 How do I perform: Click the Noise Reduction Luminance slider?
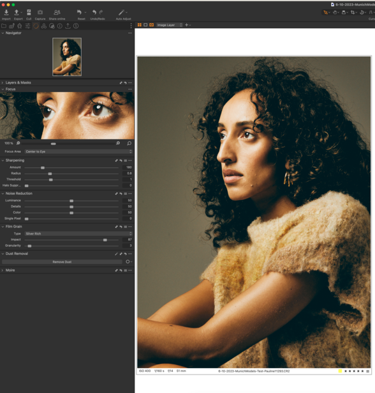pyautogui.click(x=71, y=201)
